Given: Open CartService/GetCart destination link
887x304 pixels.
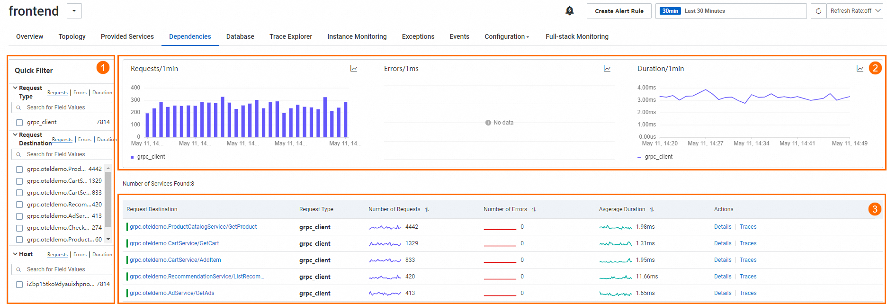Looking at the screenshot, I should pyautogui.click(x=174, y=243).
